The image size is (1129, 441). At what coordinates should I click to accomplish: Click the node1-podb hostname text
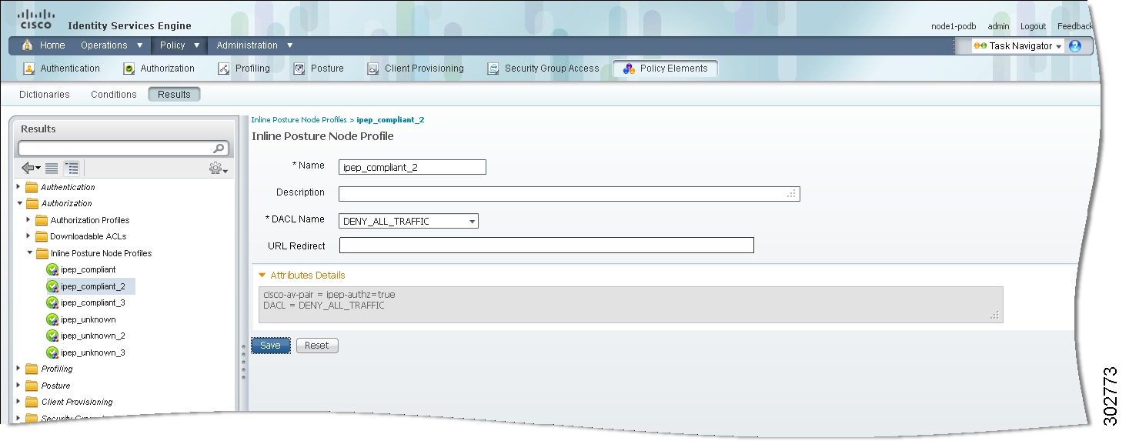coord(953,26)
